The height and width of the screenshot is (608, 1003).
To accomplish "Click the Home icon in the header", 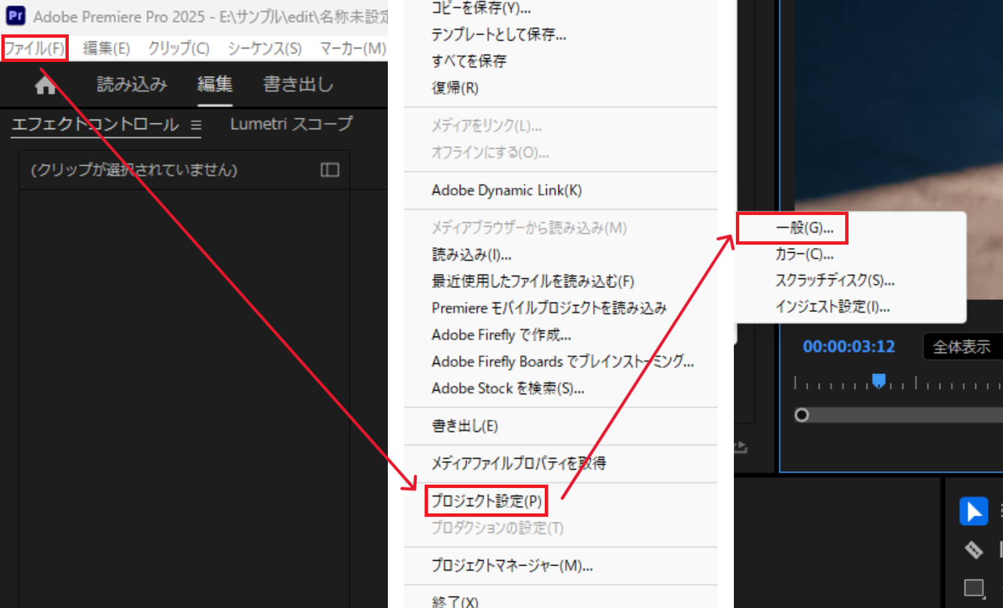I will pos(45,85).
